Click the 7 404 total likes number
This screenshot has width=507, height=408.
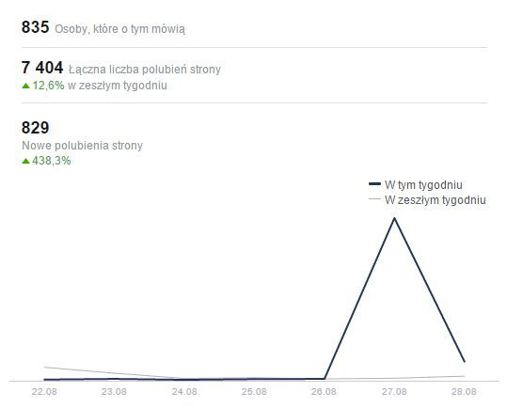(x=42, y=68)
